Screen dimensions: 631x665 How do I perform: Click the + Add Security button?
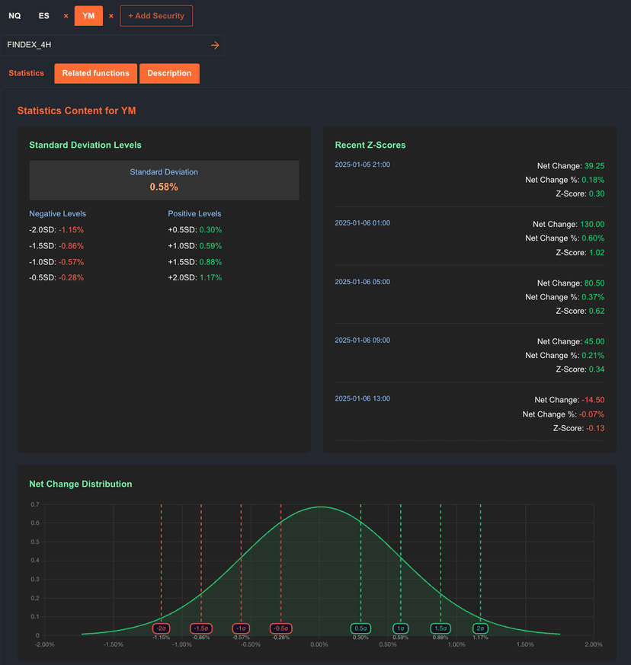tap(156, 15)
